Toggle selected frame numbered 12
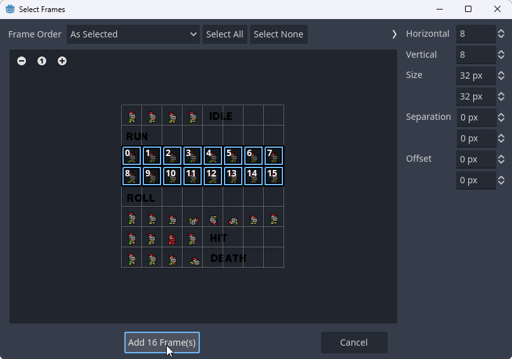 [213, 176]
